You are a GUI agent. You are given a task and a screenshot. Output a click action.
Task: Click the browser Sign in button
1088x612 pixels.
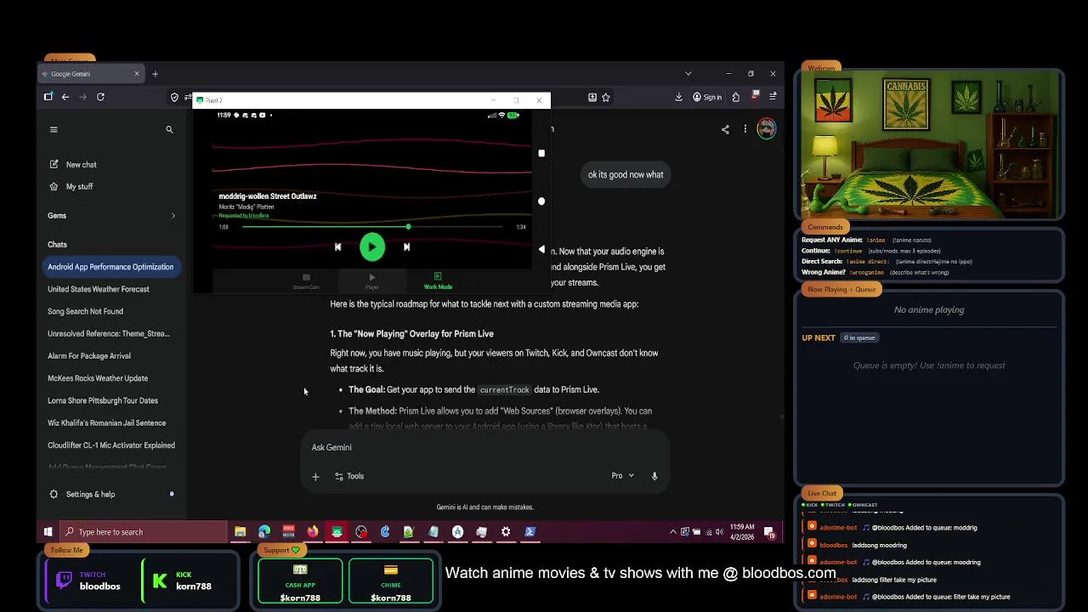[707, 98]
